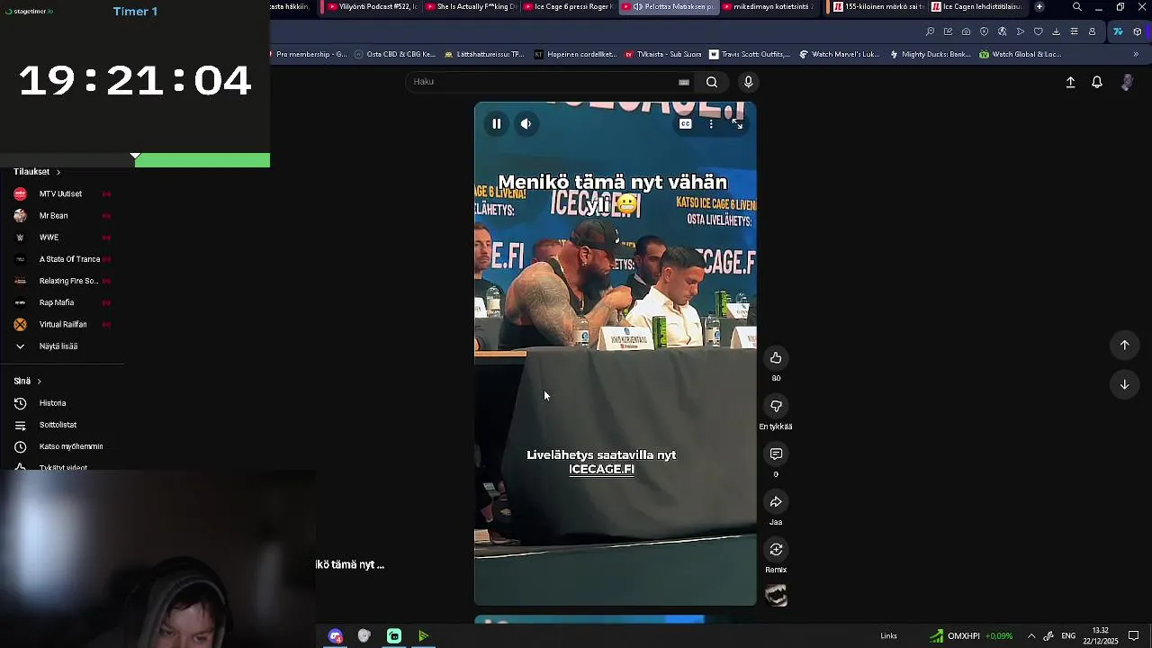Open the extensions cube icon

pos(1138,31)
